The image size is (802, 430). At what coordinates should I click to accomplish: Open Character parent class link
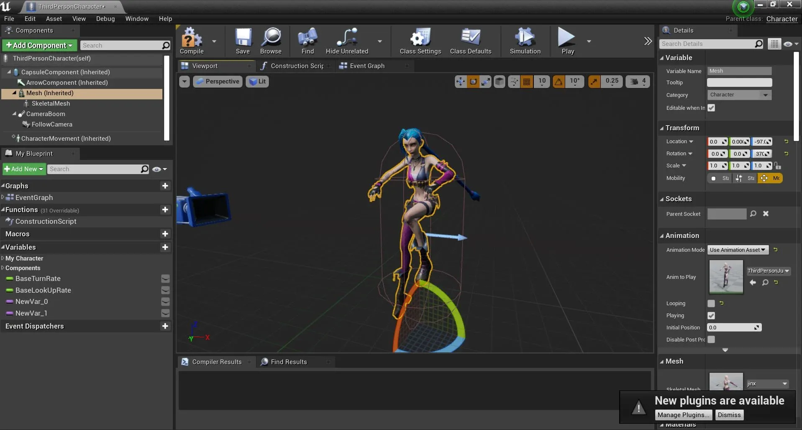[782, 19]
